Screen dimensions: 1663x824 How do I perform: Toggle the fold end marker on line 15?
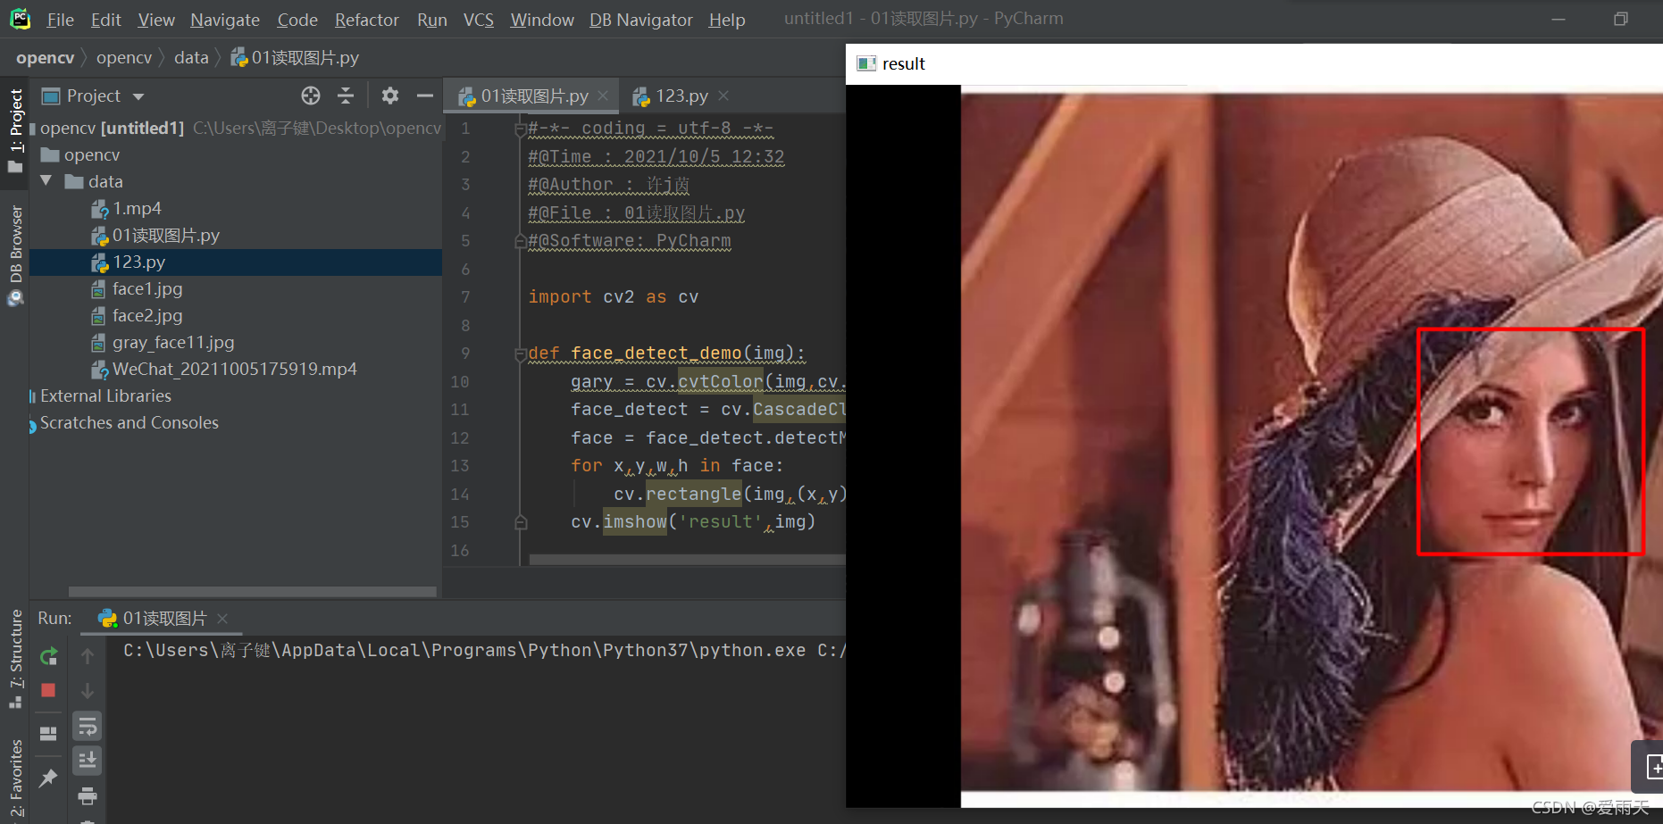coord(521,522)
